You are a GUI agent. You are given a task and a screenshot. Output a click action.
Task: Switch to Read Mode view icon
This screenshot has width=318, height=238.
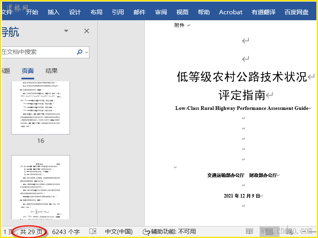point(249,231)
